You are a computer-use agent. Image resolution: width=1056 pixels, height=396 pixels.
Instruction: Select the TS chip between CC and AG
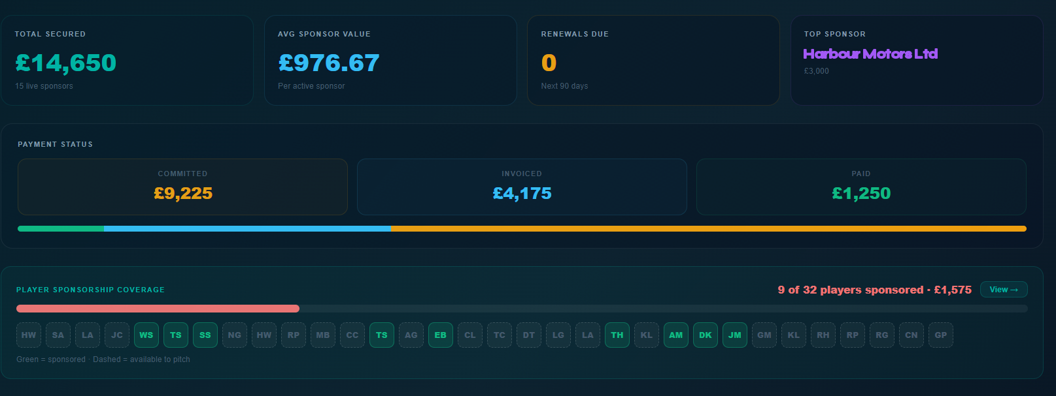[x=382, y=335]
